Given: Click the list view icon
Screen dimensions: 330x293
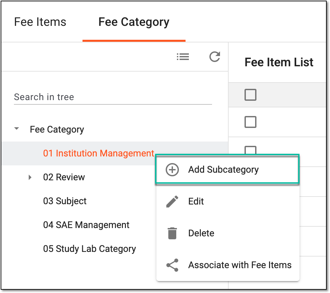Looking at the screenshot, I should click(x=183, y=57).
